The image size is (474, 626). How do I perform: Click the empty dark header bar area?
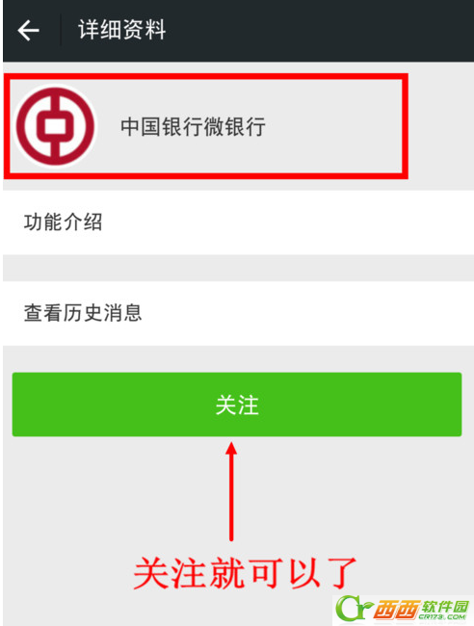click(320, 31)
